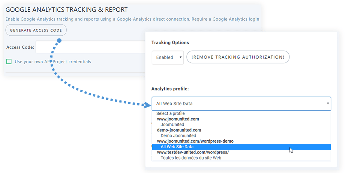The image size is (345, 173).
Task: Select the Demo Joomunited profile option
Action: click(241, 135)
